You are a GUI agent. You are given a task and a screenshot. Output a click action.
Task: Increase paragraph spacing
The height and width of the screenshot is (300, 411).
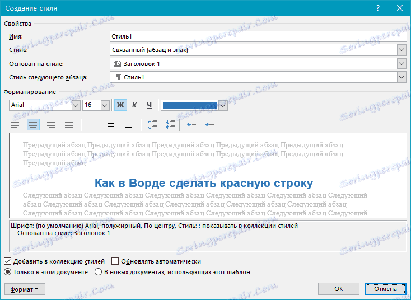tap(152, 125)
